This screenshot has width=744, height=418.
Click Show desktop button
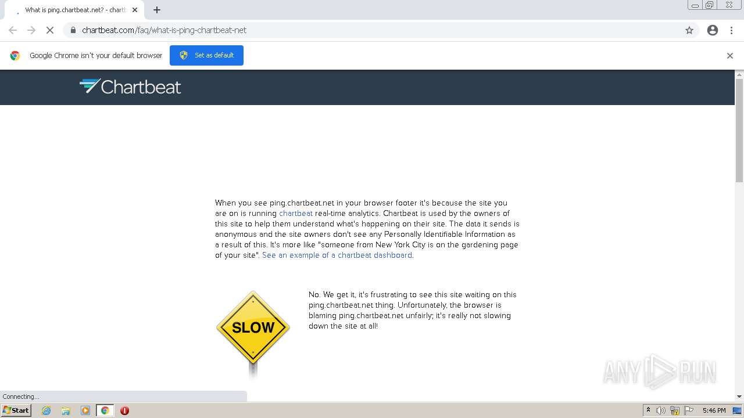click(x=738, y=410)
